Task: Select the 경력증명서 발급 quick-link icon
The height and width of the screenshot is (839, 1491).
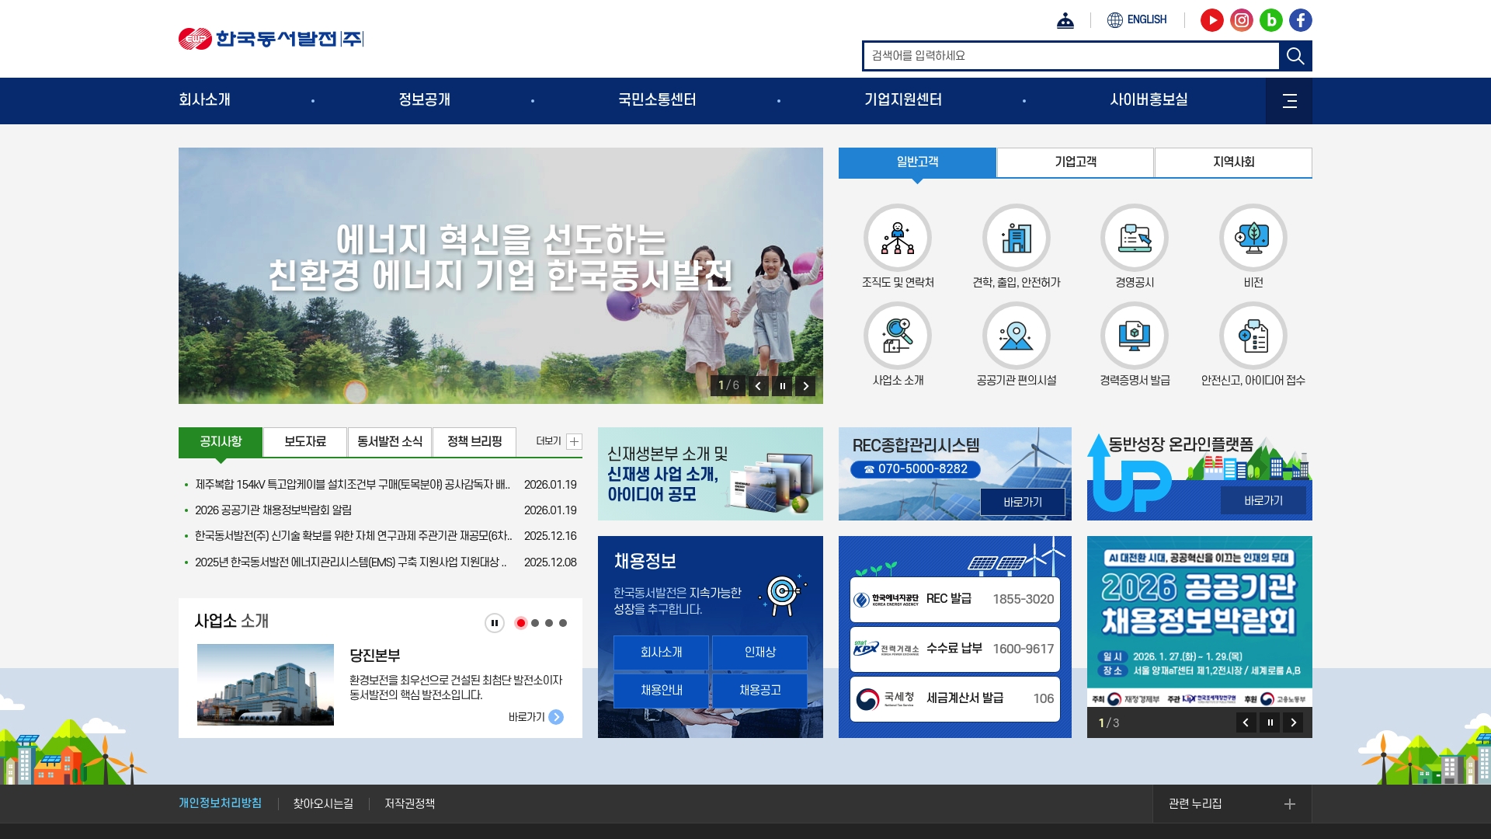Action: 1135,336
